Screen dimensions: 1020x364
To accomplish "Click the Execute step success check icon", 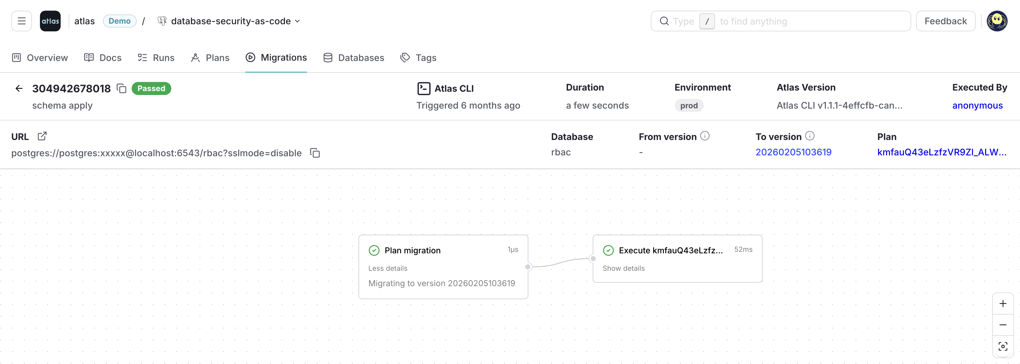I will click(x=608, y=250).
